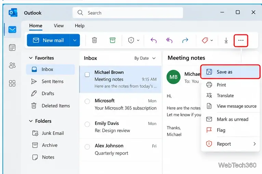Viewport: 262px width, 174px height.
Task: Switch to the Home tab
Action: click(x=36, y=26)
